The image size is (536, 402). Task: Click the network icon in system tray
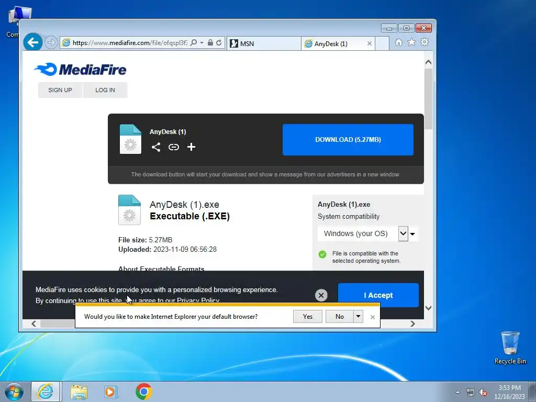click(x=471, y=392)
